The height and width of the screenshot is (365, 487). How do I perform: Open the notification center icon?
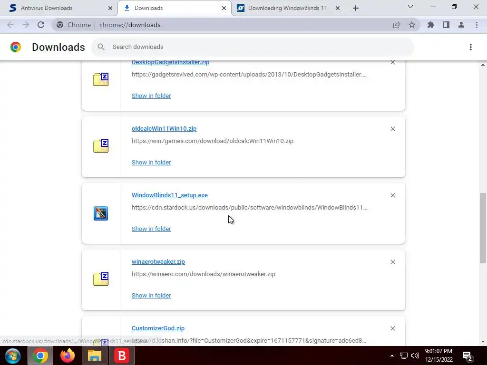(x=468, y=356)
